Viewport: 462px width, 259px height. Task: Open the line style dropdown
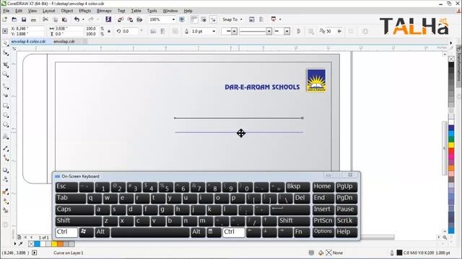tap(269, 31)
